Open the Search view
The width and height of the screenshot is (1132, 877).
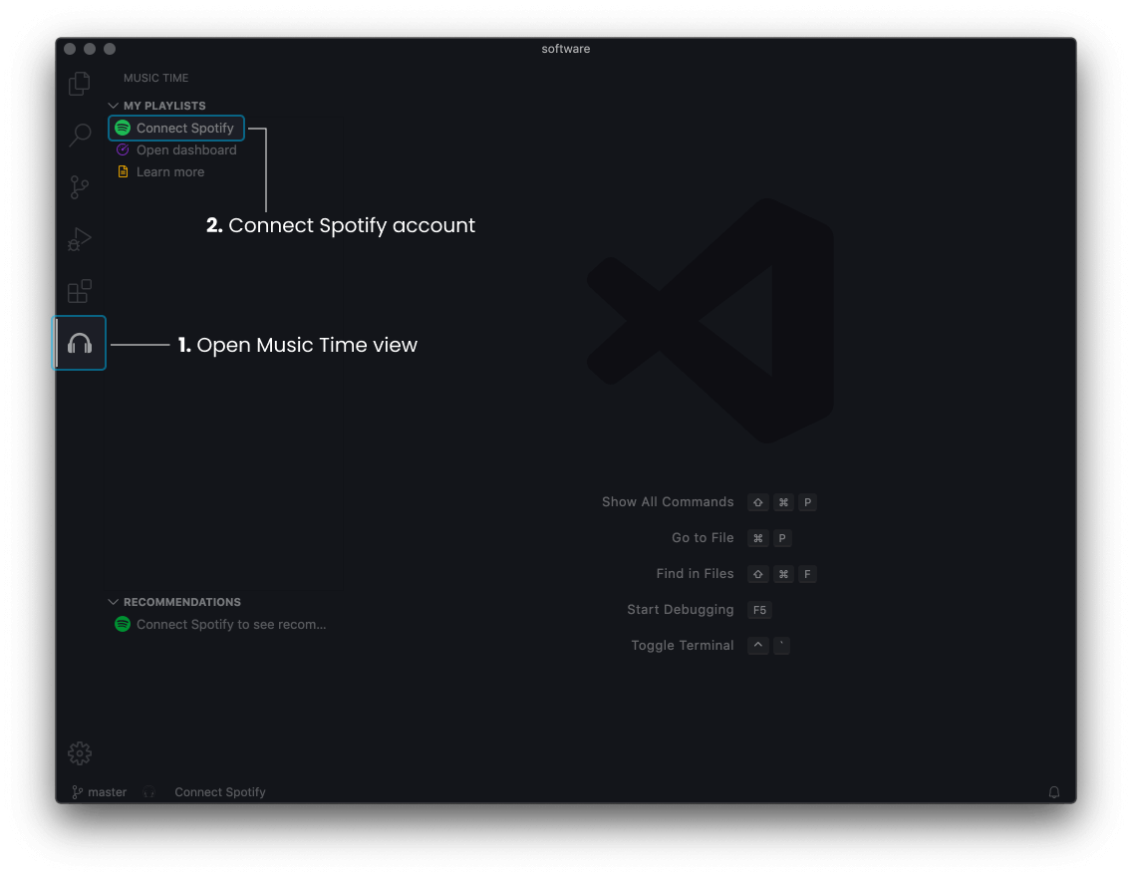click(79, 136)
